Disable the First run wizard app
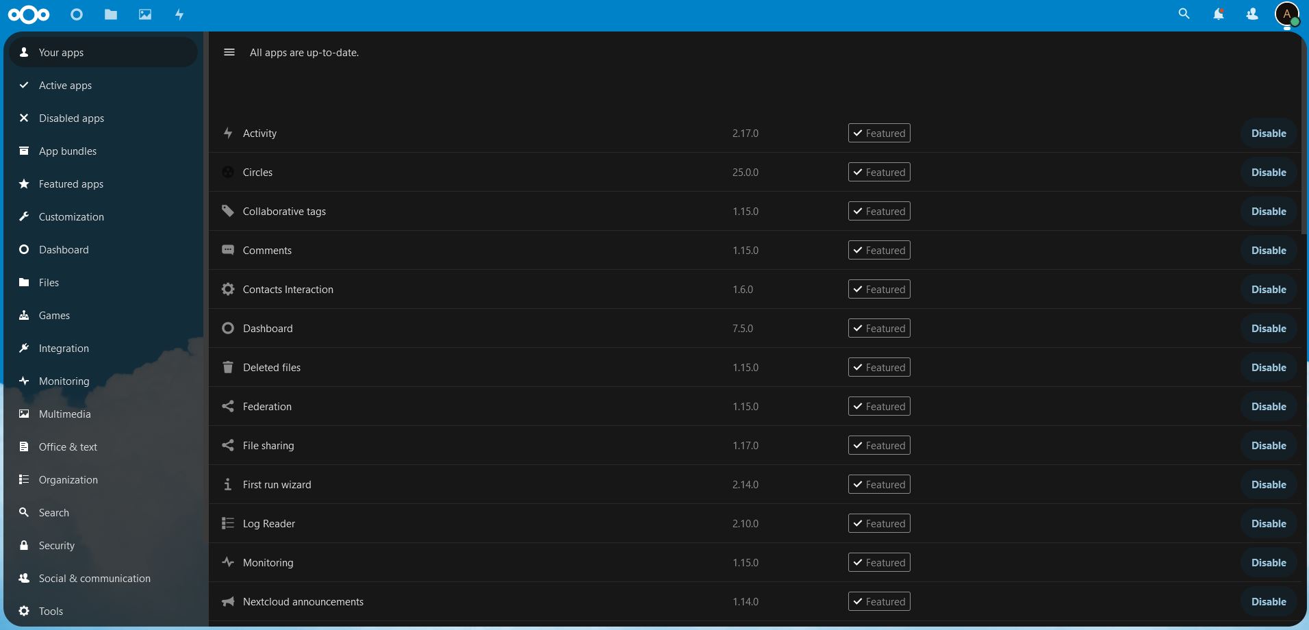The width and height of the screenshot is (1309, 630). tap(1269, 484)
